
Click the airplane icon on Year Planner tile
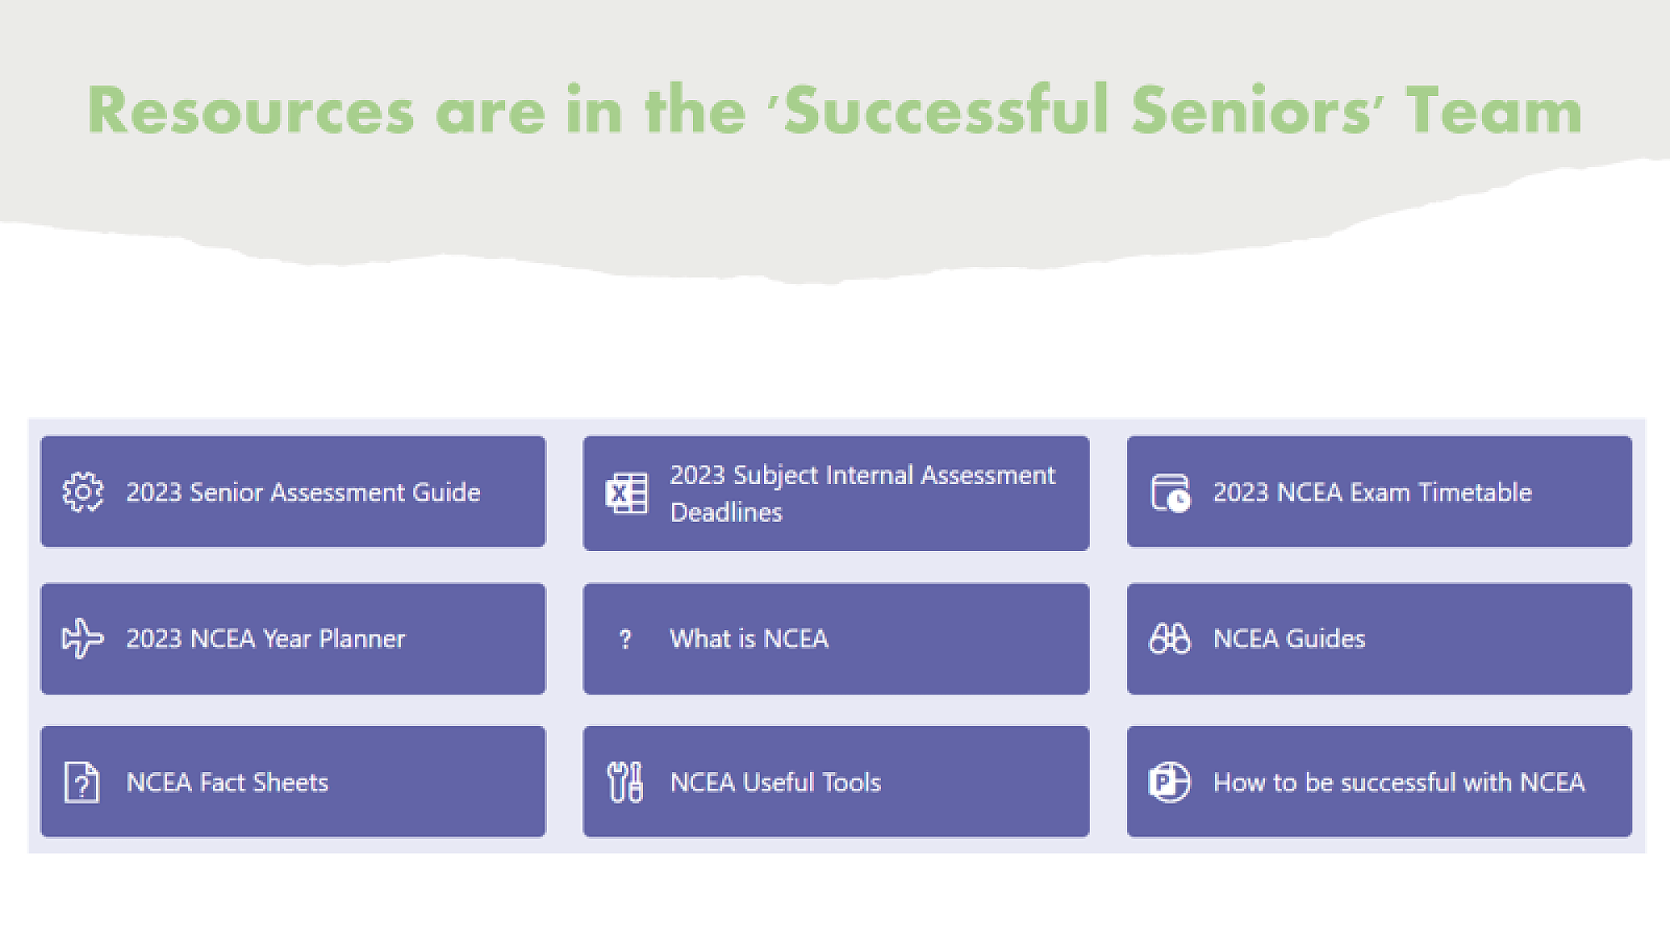tap(83, 639)
